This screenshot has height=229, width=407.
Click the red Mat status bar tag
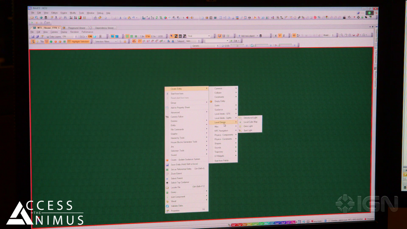[x=234, y=224]
